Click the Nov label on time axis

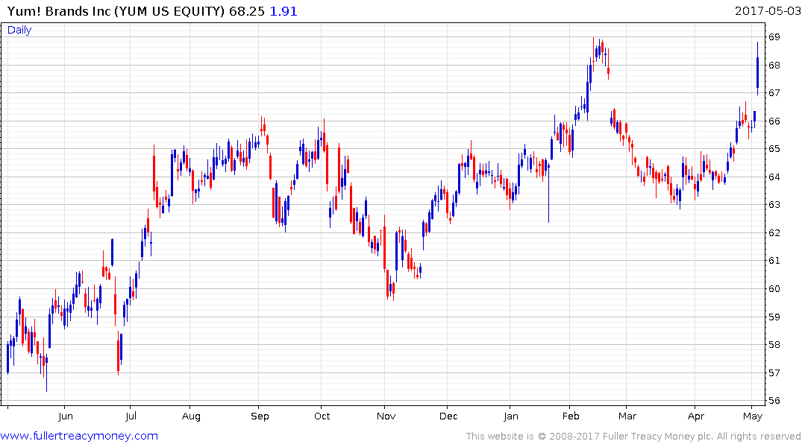[x=386, y=416]
